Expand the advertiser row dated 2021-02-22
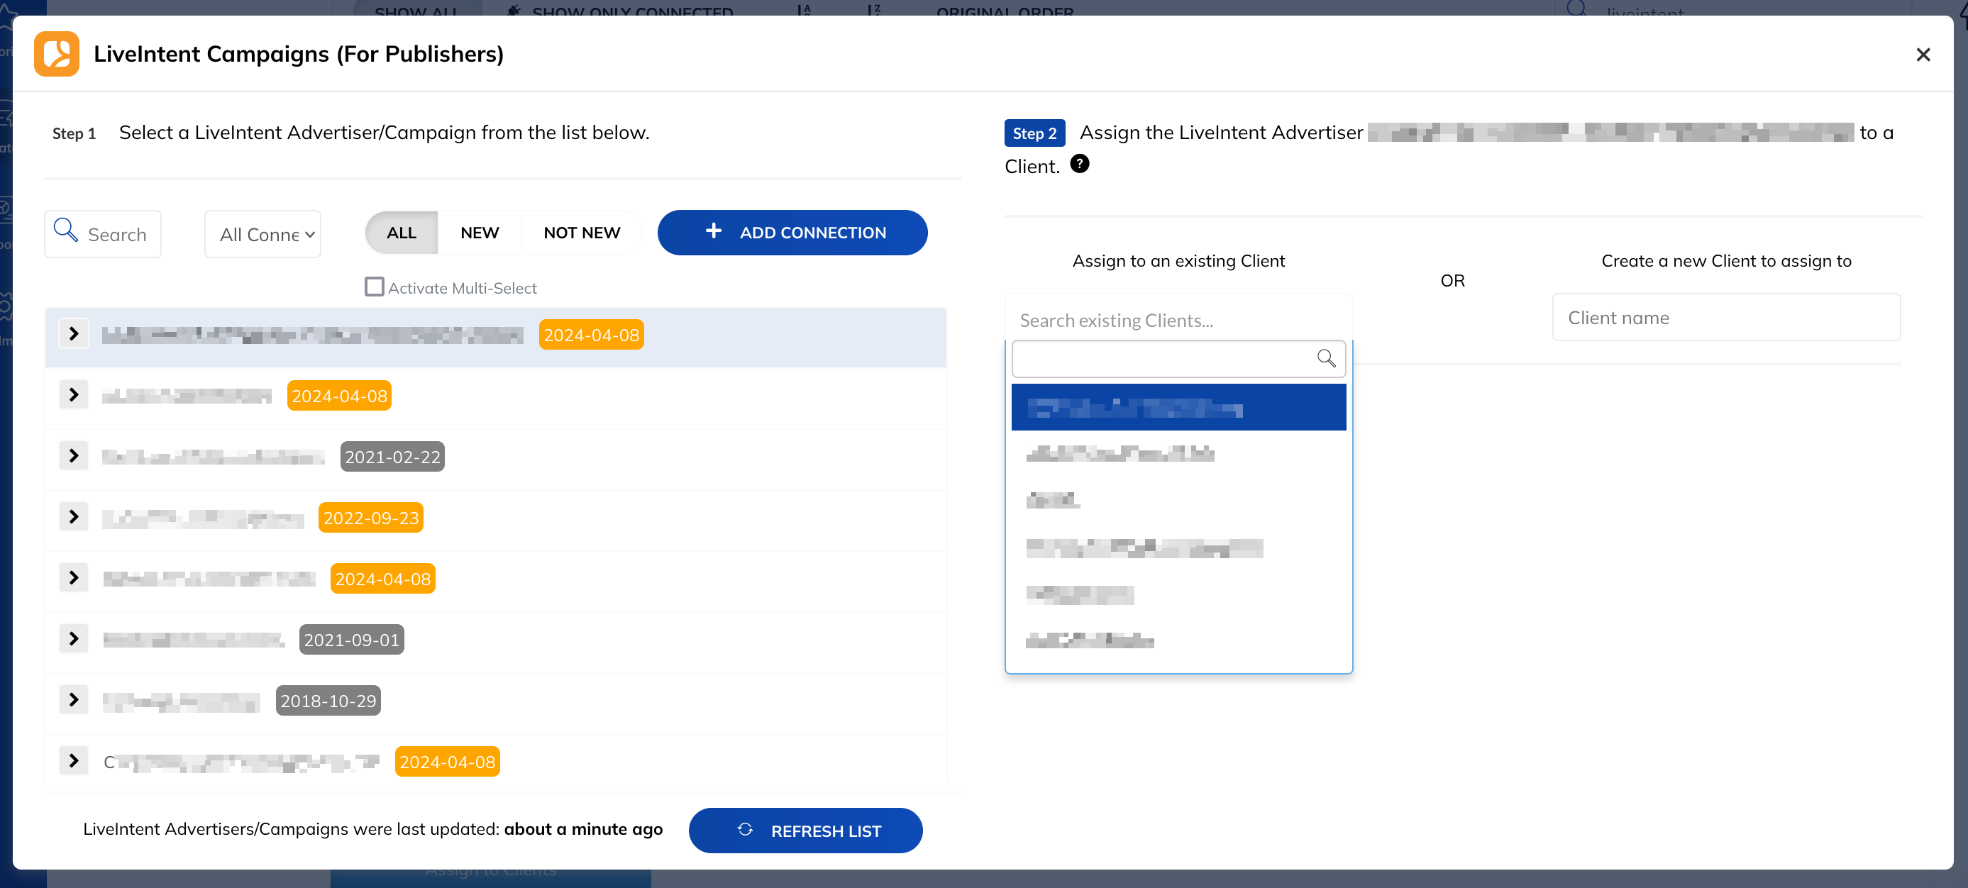The image size is (1968, 888). coord(73,455)
